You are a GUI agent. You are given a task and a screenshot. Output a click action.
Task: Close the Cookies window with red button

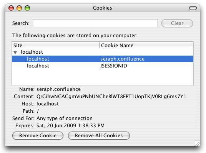pos(11,8)
